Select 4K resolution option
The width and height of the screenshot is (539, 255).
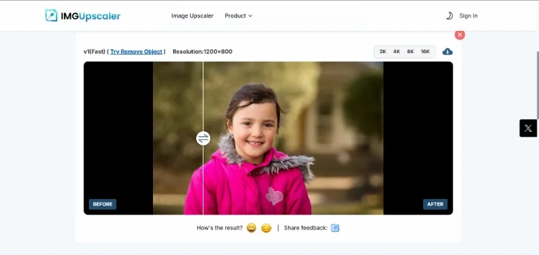click(x=396, y=52)
